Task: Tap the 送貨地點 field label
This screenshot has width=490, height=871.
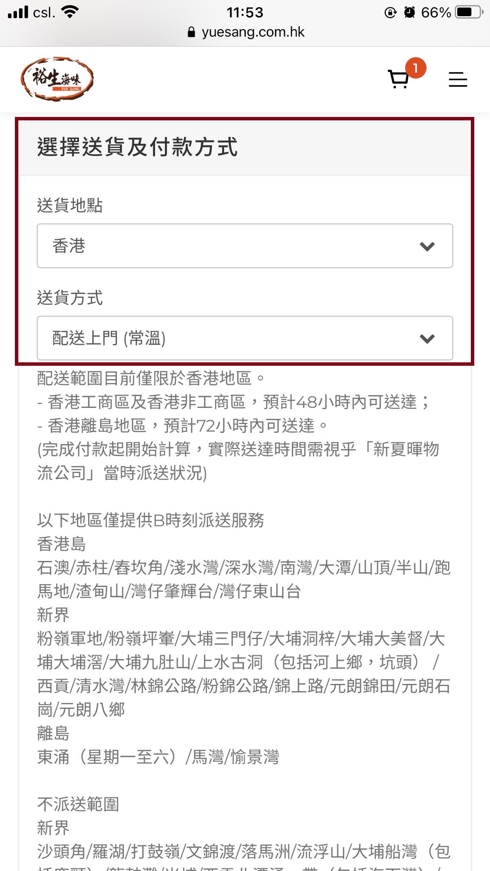Action: tap(70, 205)
